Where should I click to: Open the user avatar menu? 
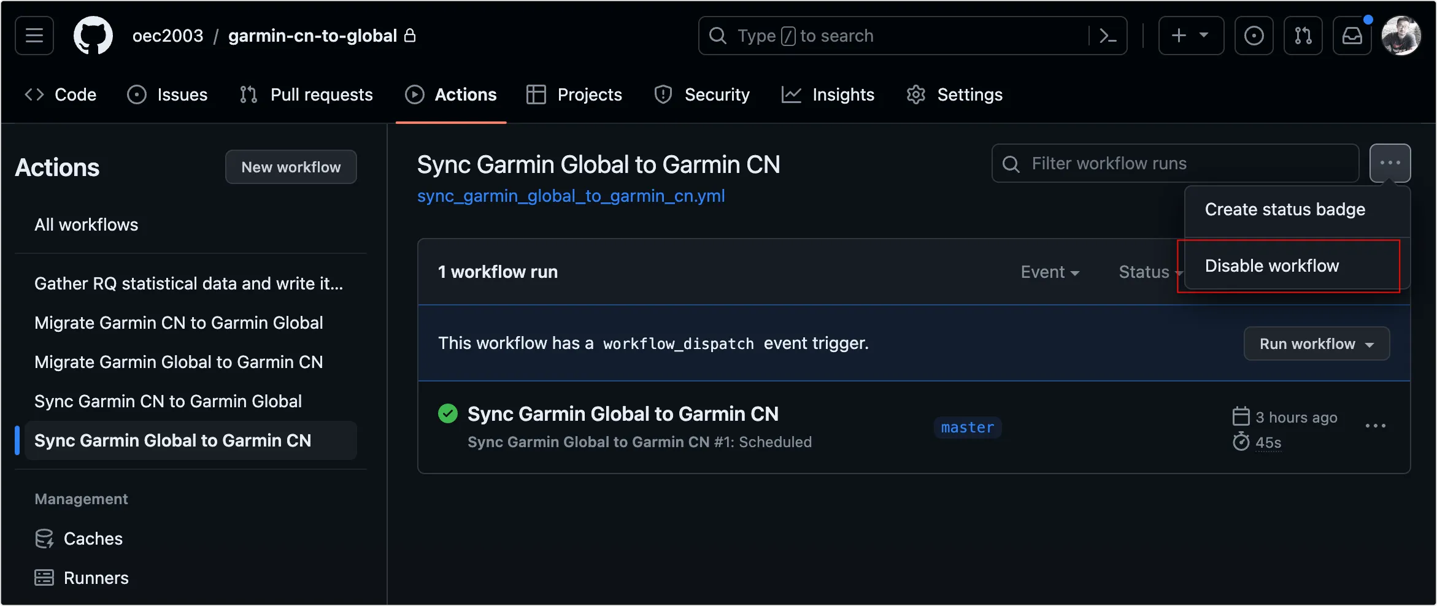[1401, 36]
